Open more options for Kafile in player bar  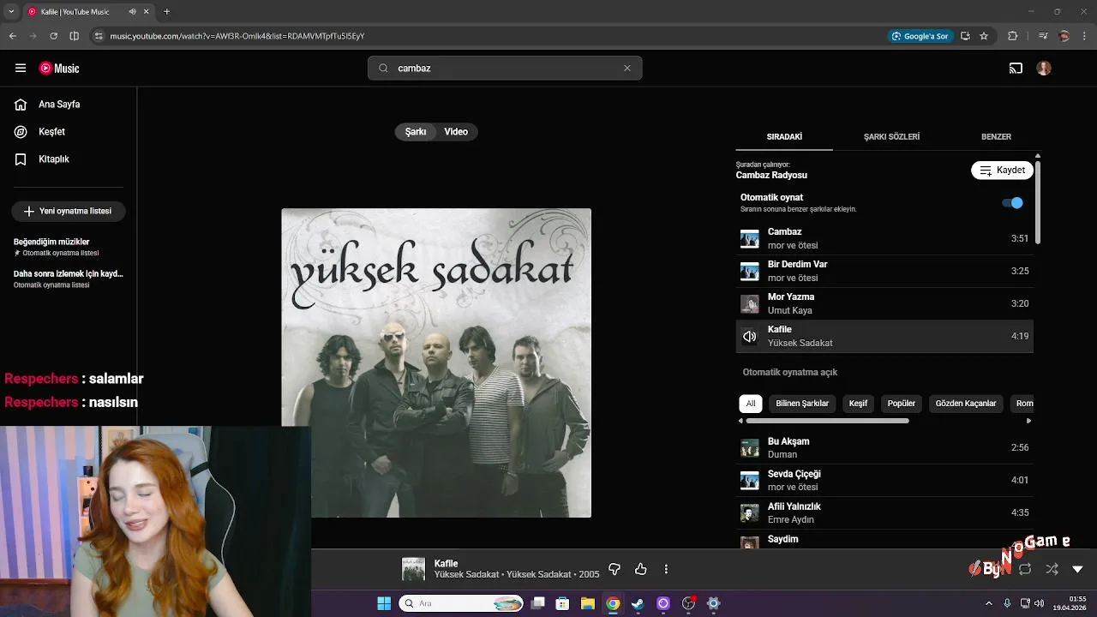[x=666, y=569]
